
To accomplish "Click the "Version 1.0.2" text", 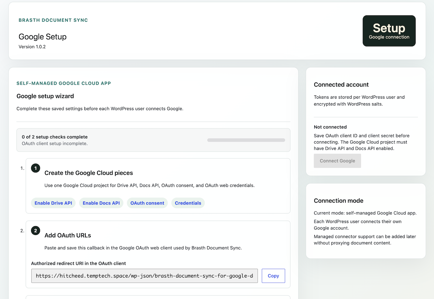I will 32,47.
